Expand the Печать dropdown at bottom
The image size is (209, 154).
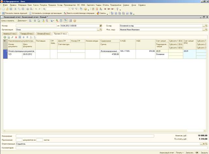pyautogui.click(x=180, y=152)
